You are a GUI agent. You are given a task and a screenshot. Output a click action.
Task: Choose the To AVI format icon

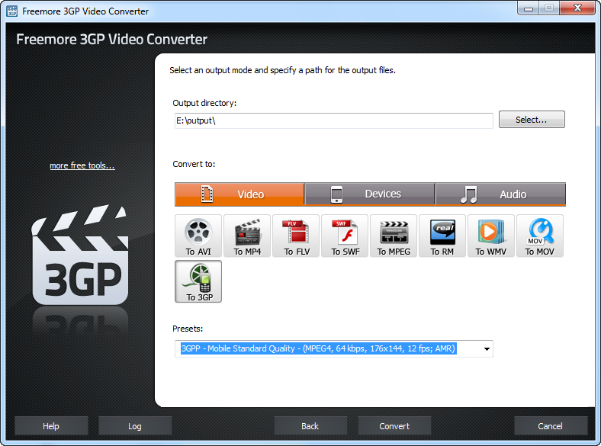[198, 236]
